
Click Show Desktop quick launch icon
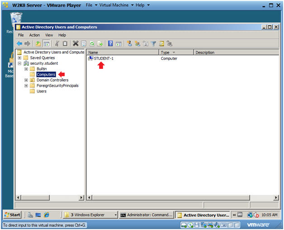tap(38, 215)
